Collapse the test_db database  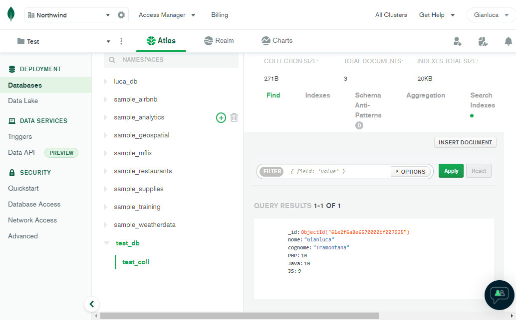click(107, 243)
